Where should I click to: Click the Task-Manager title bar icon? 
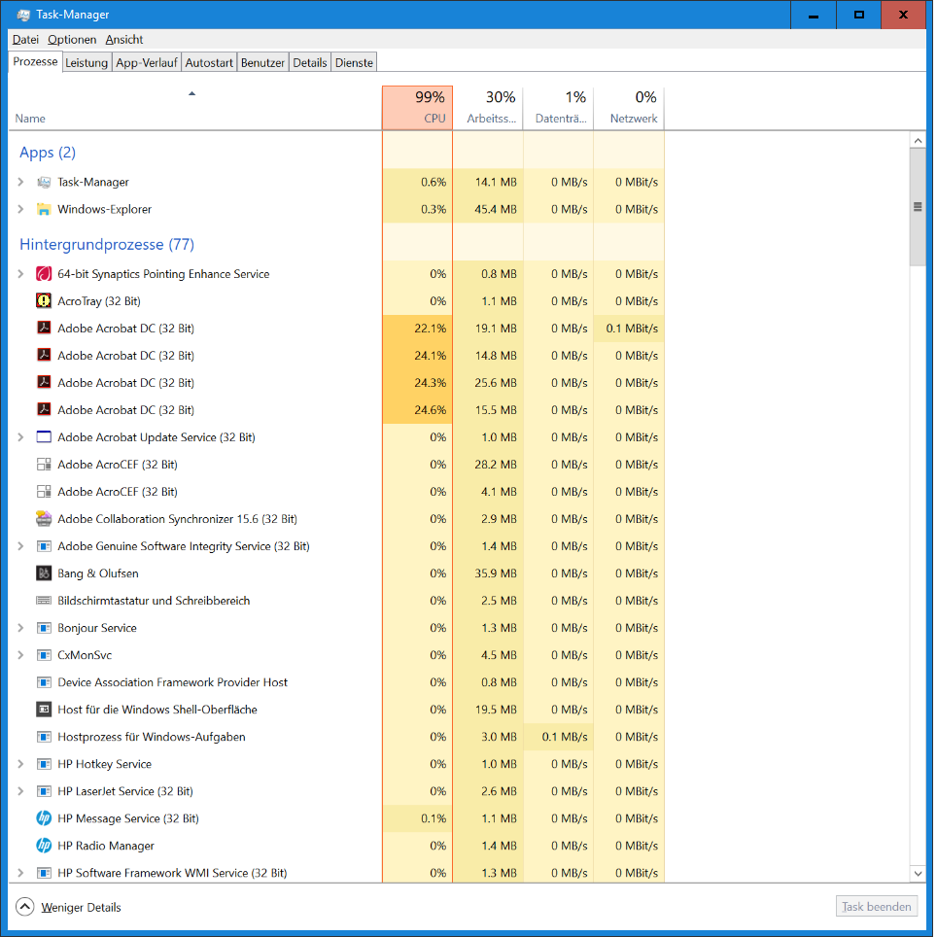coord(23,15)
